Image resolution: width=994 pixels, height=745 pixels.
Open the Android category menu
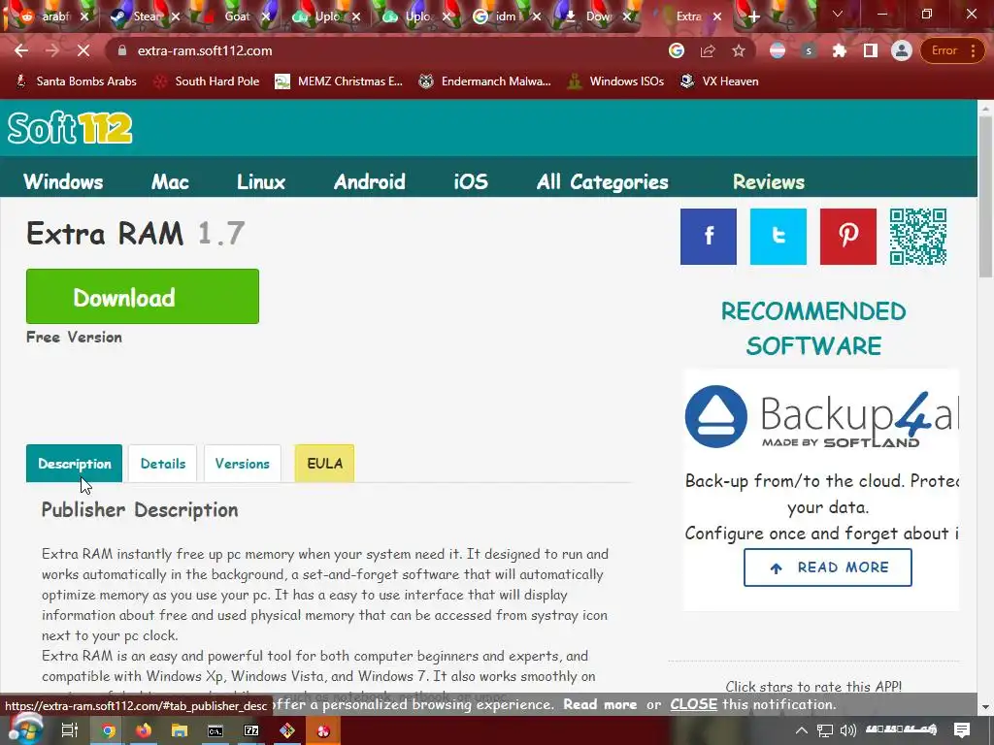click(x=370, y=181)
